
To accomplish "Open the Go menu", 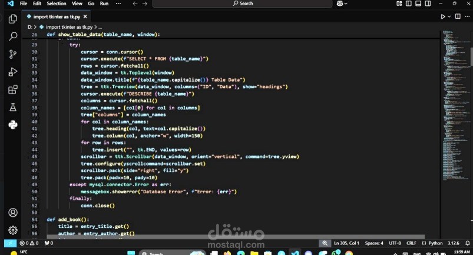I will point(91,4).
